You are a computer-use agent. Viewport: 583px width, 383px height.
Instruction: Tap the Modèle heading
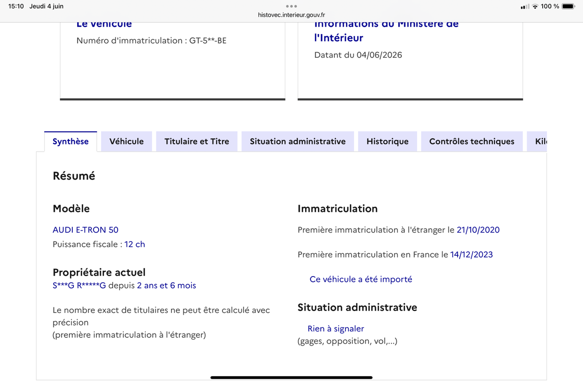[71, 209]
